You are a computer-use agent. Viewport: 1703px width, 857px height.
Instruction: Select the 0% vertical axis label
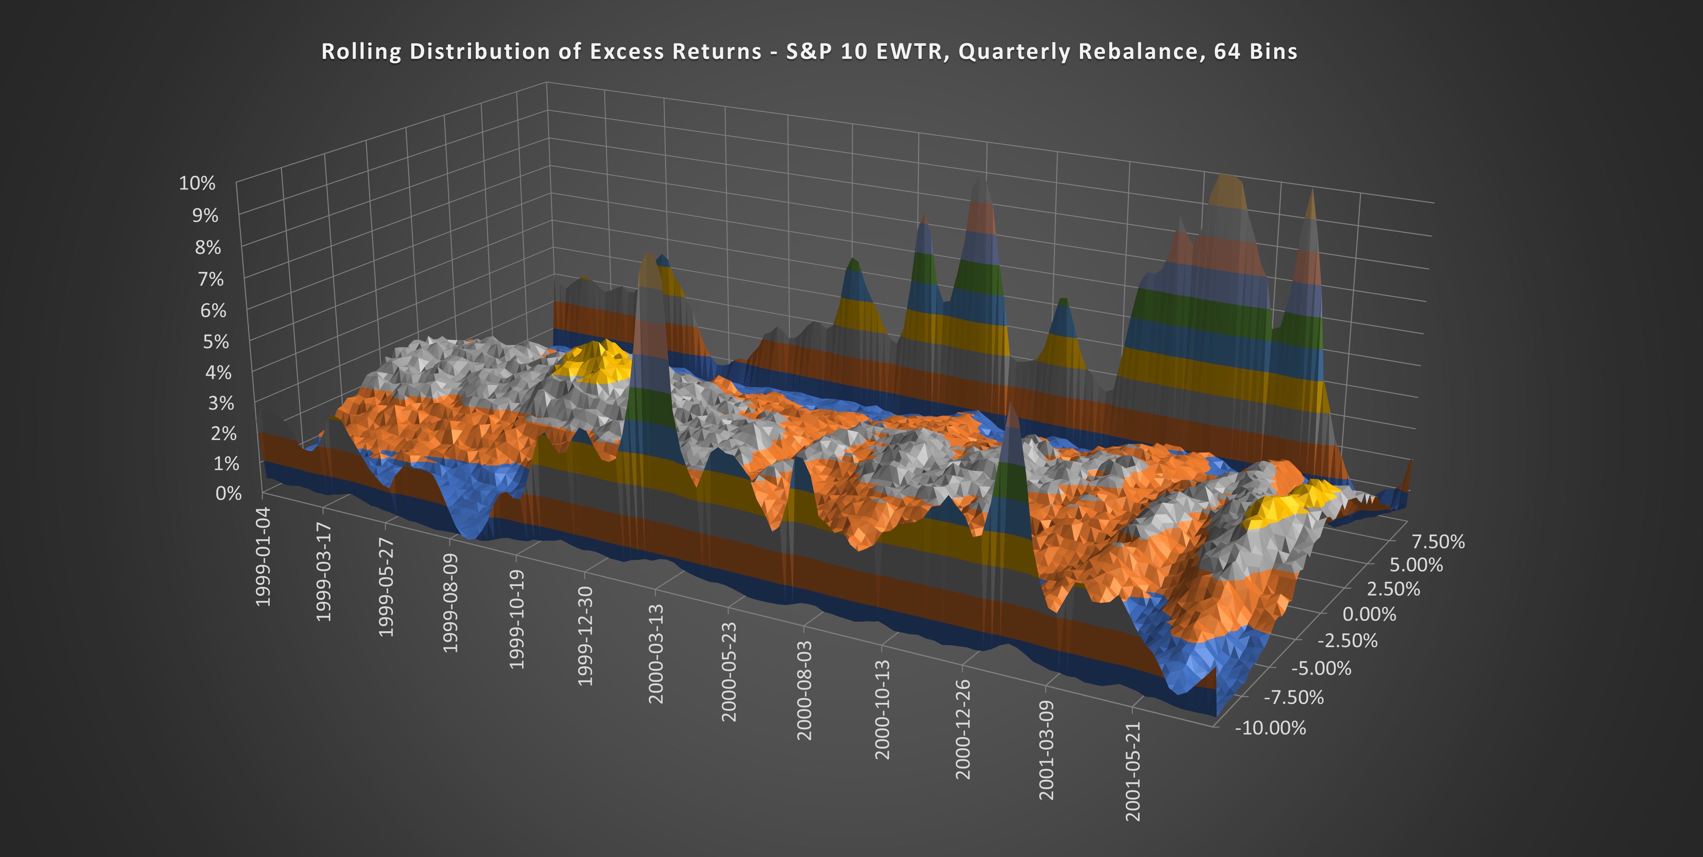[229, 493]
